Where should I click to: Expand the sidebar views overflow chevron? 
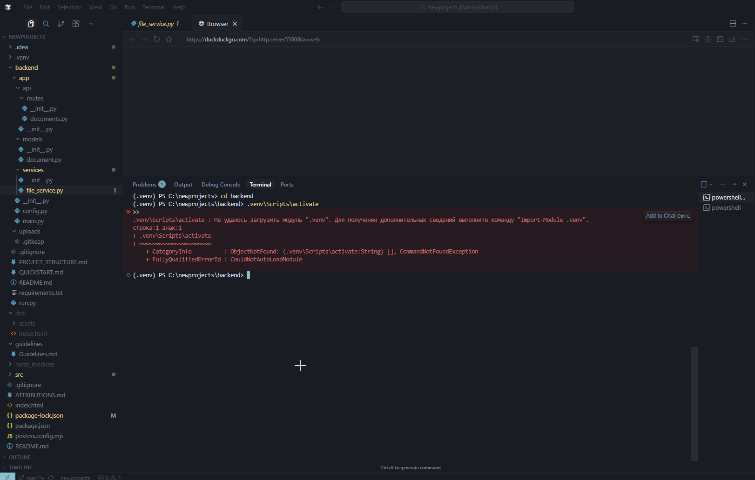(x=91, y=24)
